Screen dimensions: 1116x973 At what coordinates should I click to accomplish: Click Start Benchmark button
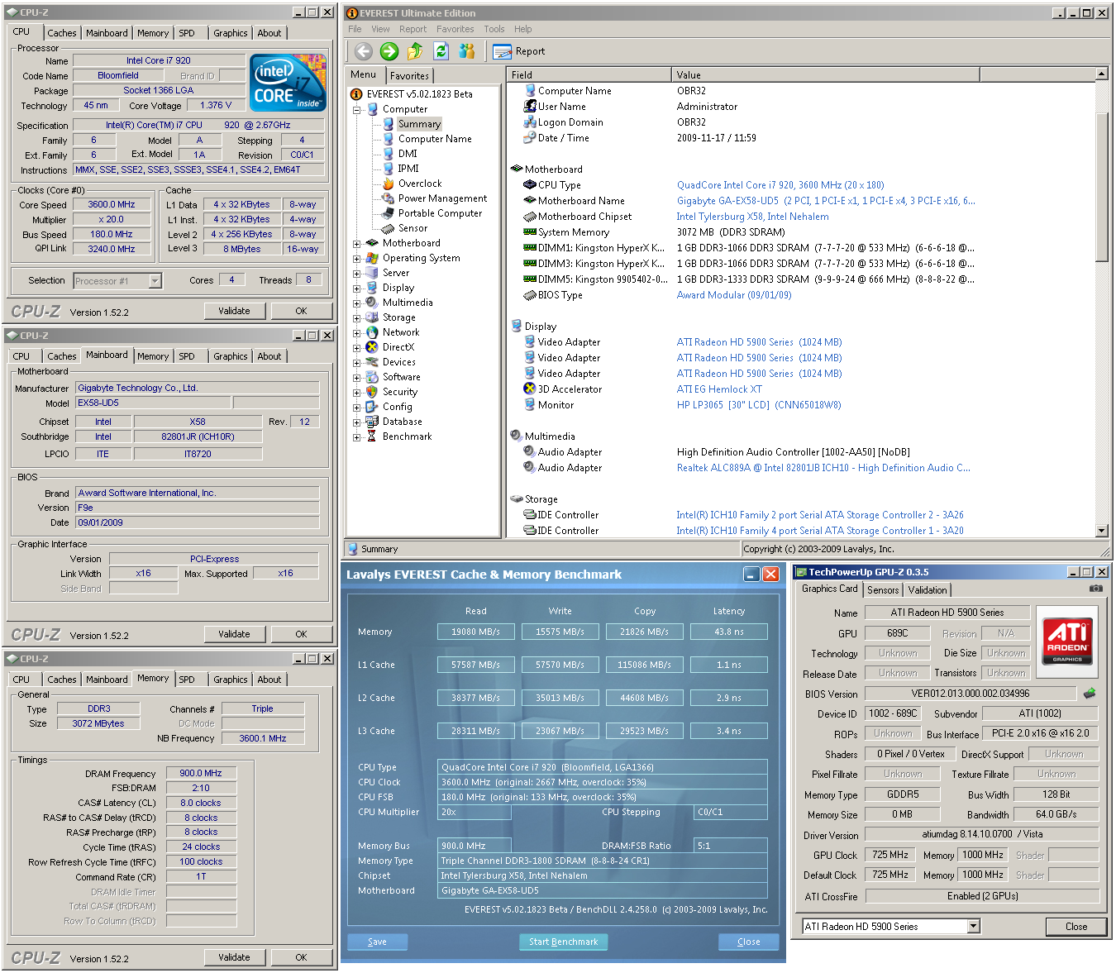564,942
